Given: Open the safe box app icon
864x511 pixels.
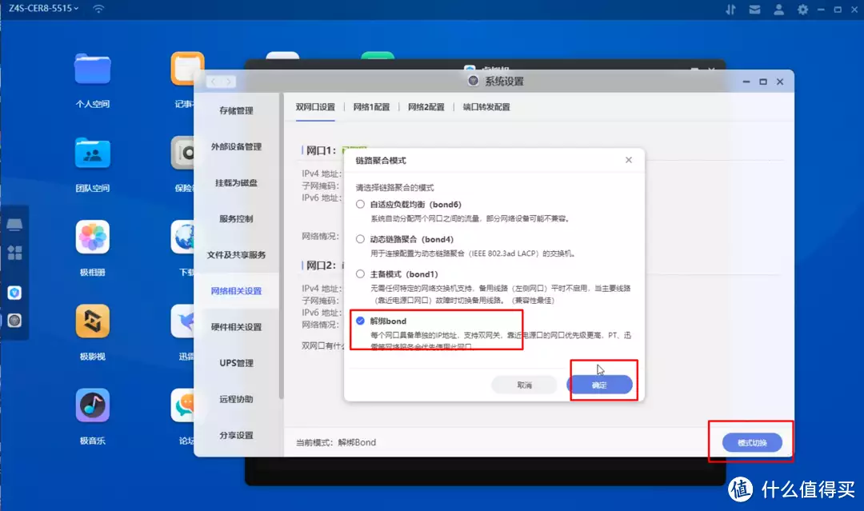Looking at the screenshot, I should coord(183,153).
